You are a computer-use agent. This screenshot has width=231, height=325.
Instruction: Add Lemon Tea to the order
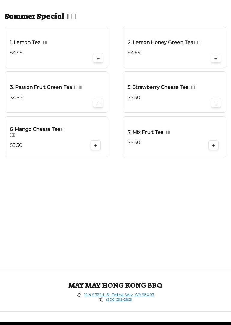click(98, 58)
